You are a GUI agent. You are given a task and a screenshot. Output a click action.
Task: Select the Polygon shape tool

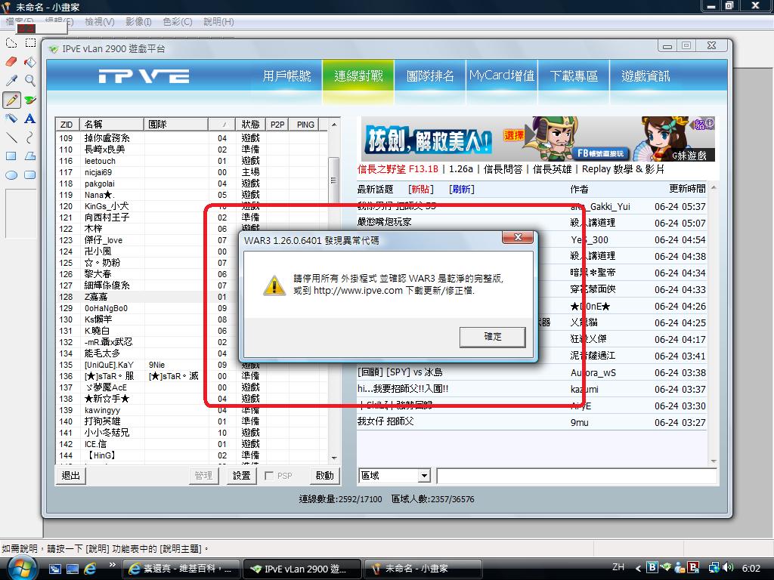tap(30, 156)
